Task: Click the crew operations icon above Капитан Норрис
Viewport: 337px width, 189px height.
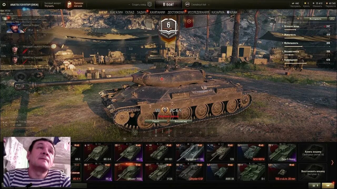Action: (6, 19)
